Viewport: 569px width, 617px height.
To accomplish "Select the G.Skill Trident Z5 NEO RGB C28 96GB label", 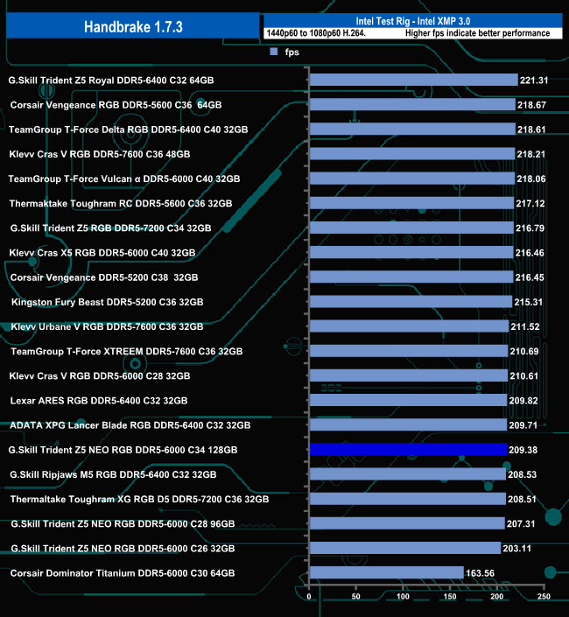I will click(123, 524).
